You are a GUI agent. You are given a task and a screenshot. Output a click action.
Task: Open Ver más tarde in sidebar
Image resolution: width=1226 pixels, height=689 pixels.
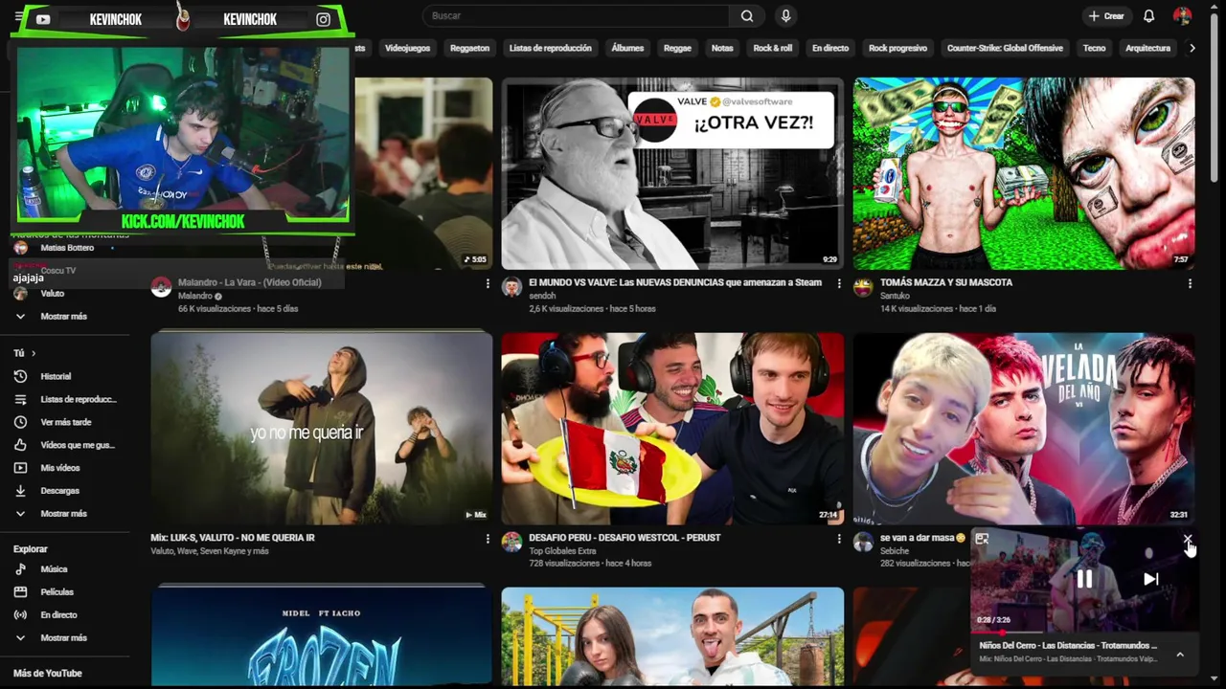click(65, 422)
